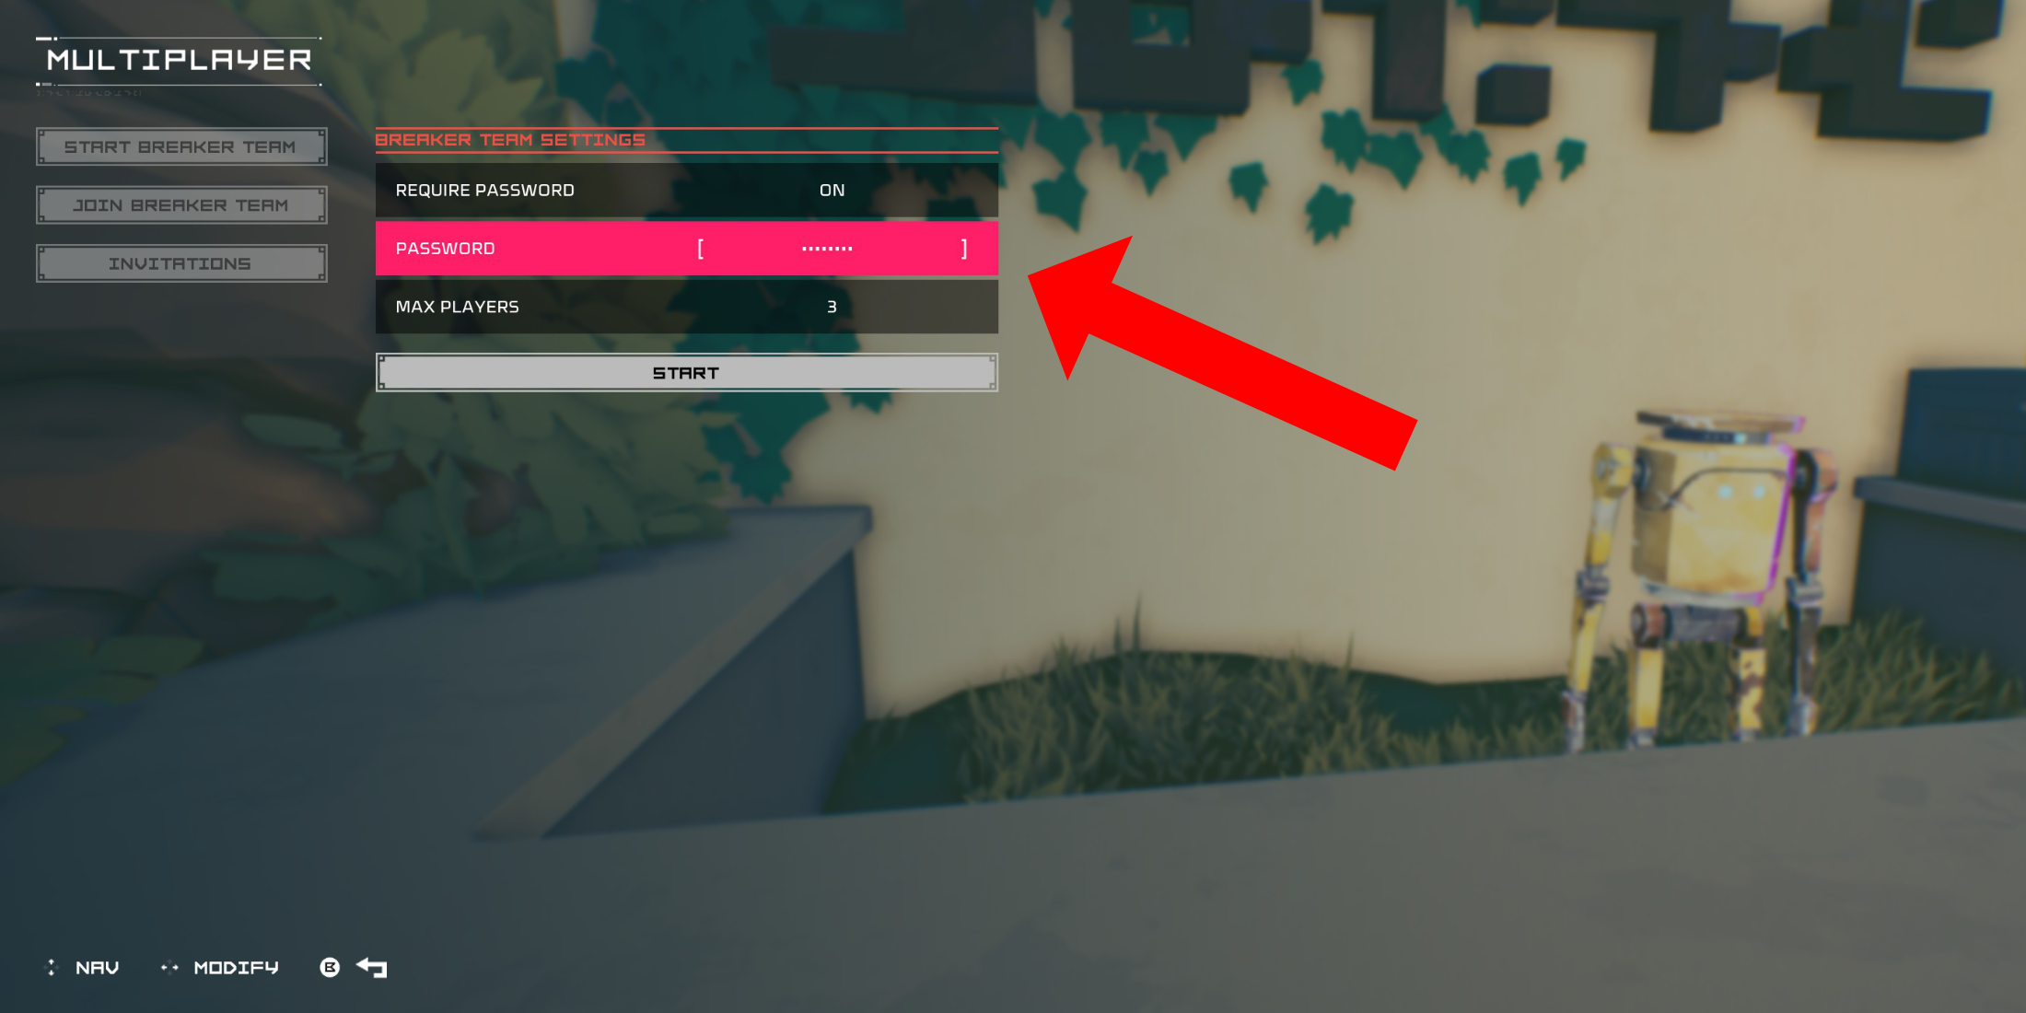Screen dimensions: 2026x1013
Task: Click the highlighted PASSWORD row
Action: point(686,248)
